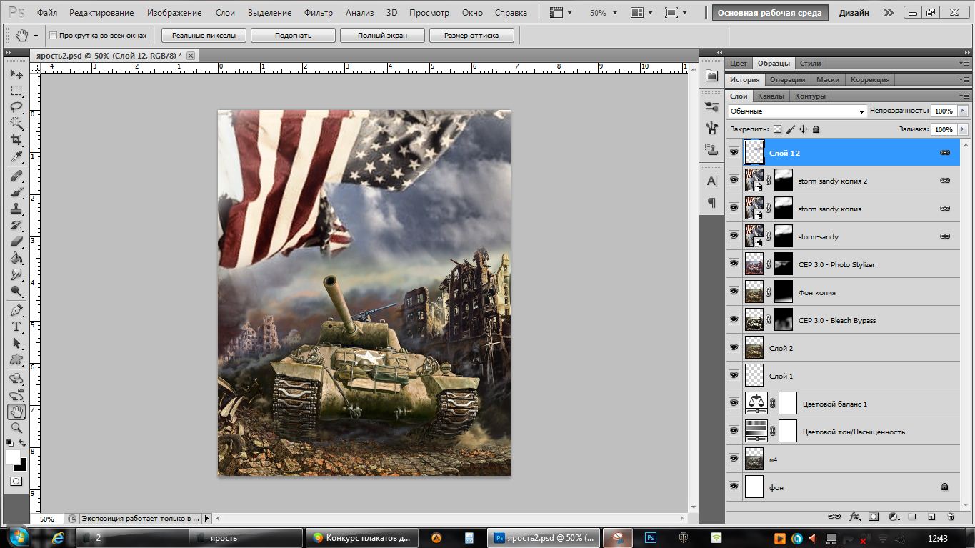
Task: Delete layer with trash icon
Action: pyautogui.click(x=951, y=516)
